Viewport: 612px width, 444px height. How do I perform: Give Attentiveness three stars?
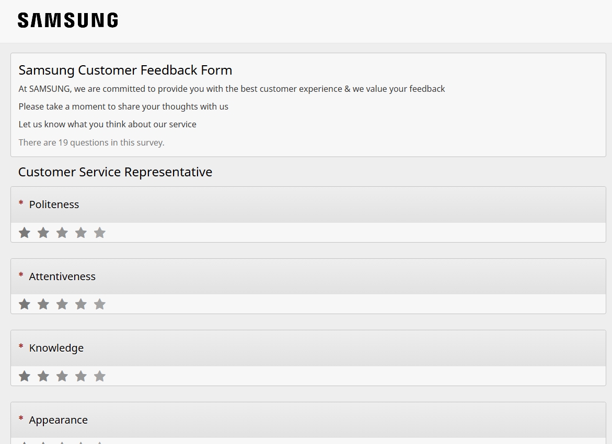point(62,304)
